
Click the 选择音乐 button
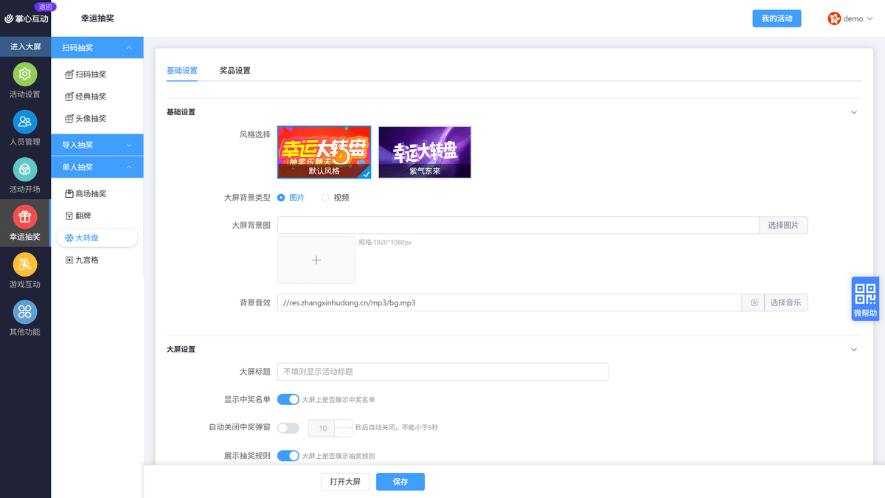pyautogui.click(x=785, y=302)
